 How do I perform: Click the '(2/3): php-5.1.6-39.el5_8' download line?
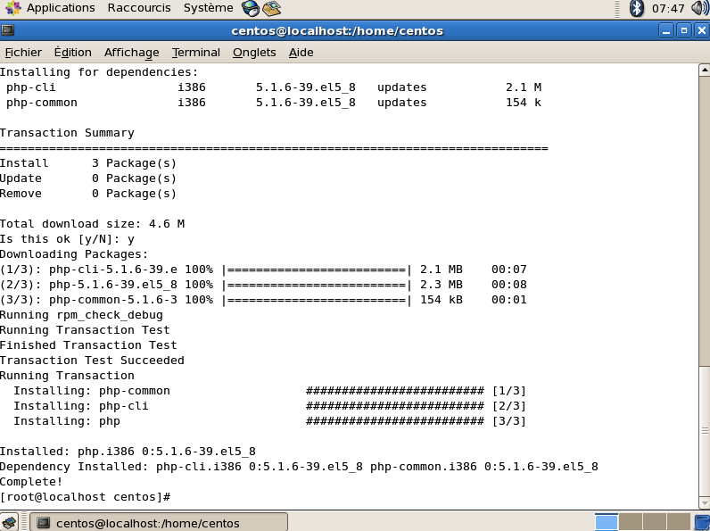pyautogui.click(x=263, y=285)
